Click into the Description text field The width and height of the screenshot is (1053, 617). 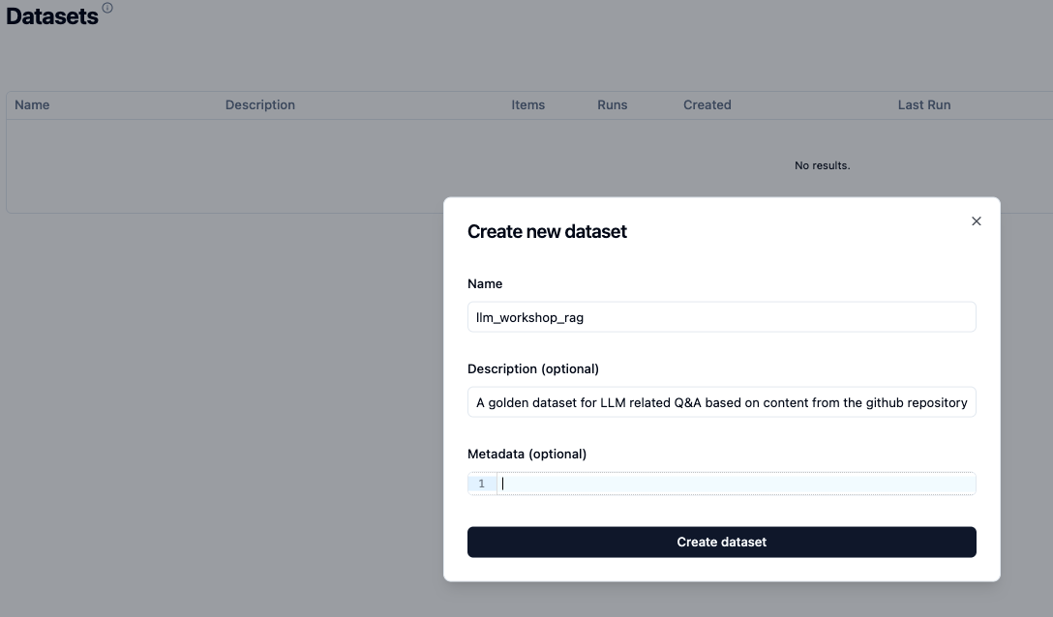(x=721, y=402)
